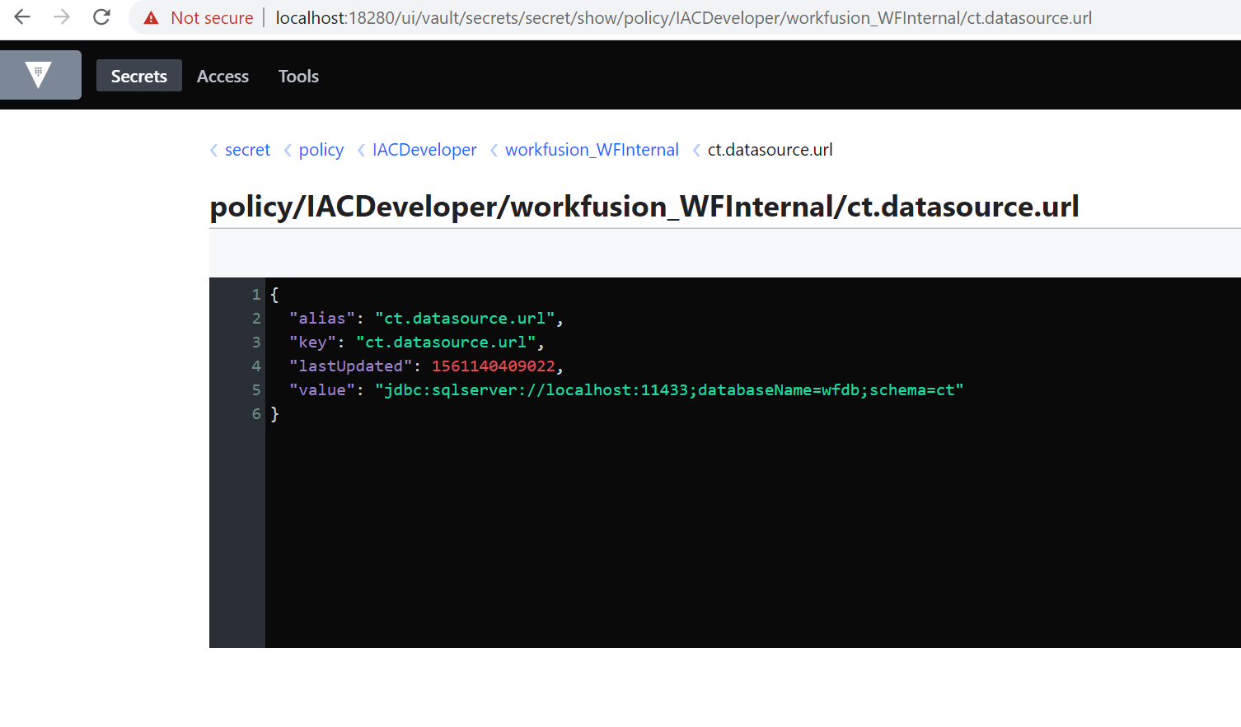Click line number 6 in gutter

tap(256, 414)
